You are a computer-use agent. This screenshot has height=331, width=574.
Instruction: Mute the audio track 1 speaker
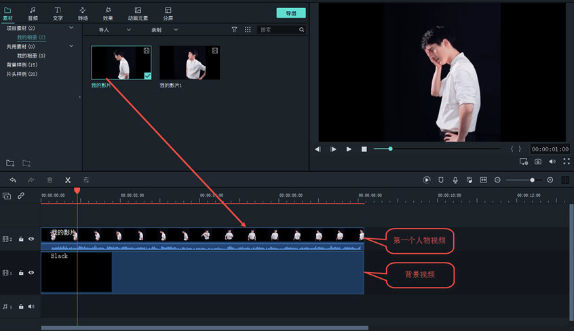[x=31, y=307]
